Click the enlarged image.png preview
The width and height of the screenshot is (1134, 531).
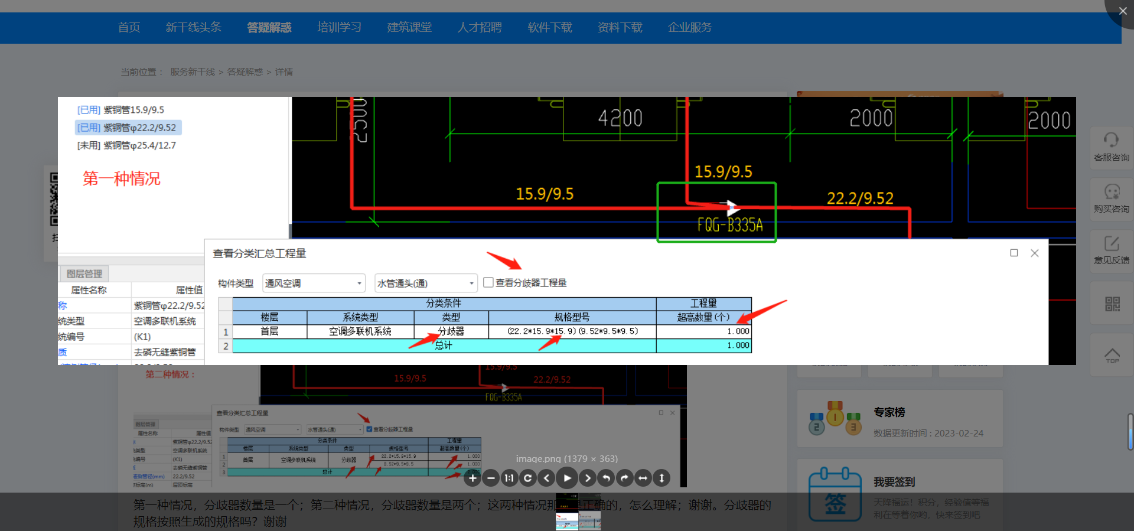(567, 231)
